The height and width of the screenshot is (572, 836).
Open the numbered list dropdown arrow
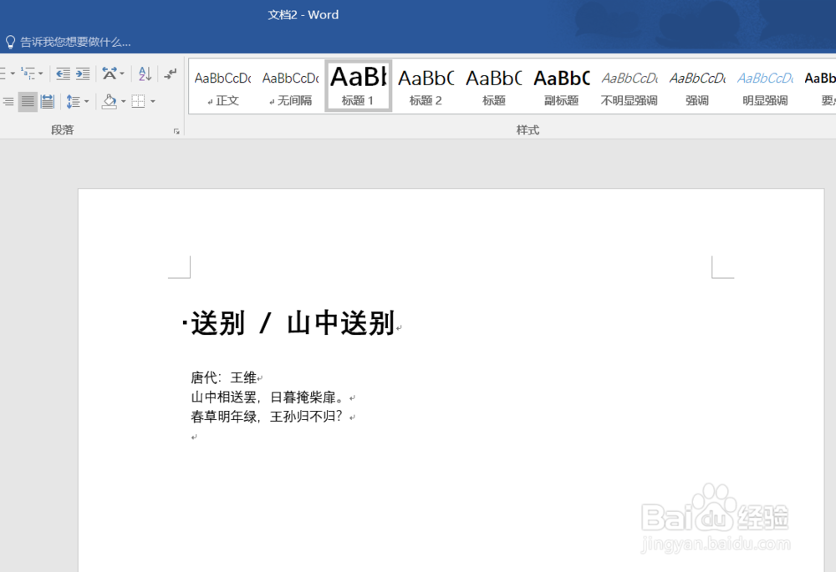tap(12, 73)
